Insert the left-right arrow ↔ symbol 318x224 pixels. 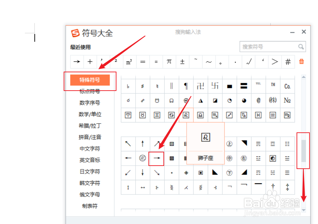tap(143, 187)
